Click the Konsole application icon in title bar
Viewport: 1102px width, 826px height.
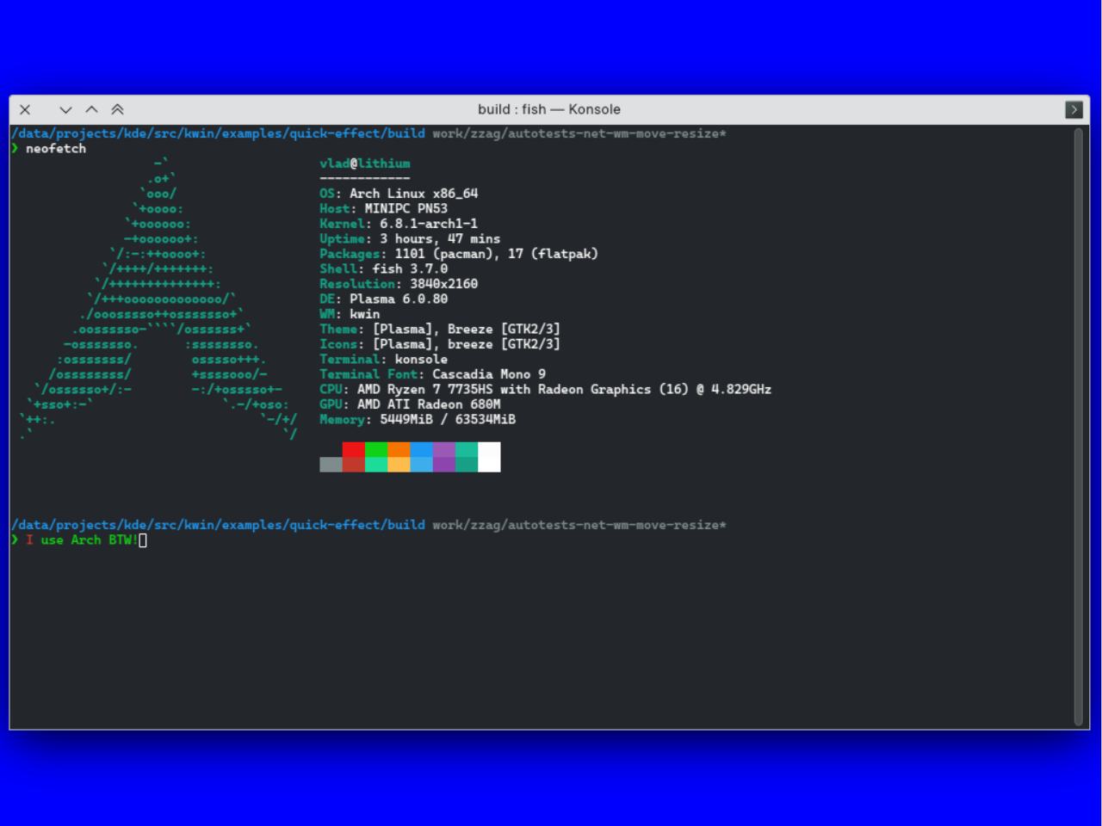tap(1073, 109)
